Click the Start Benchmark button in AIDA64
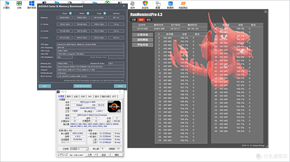The height and width of the screenshot is (162, 290). click(82, 86)
